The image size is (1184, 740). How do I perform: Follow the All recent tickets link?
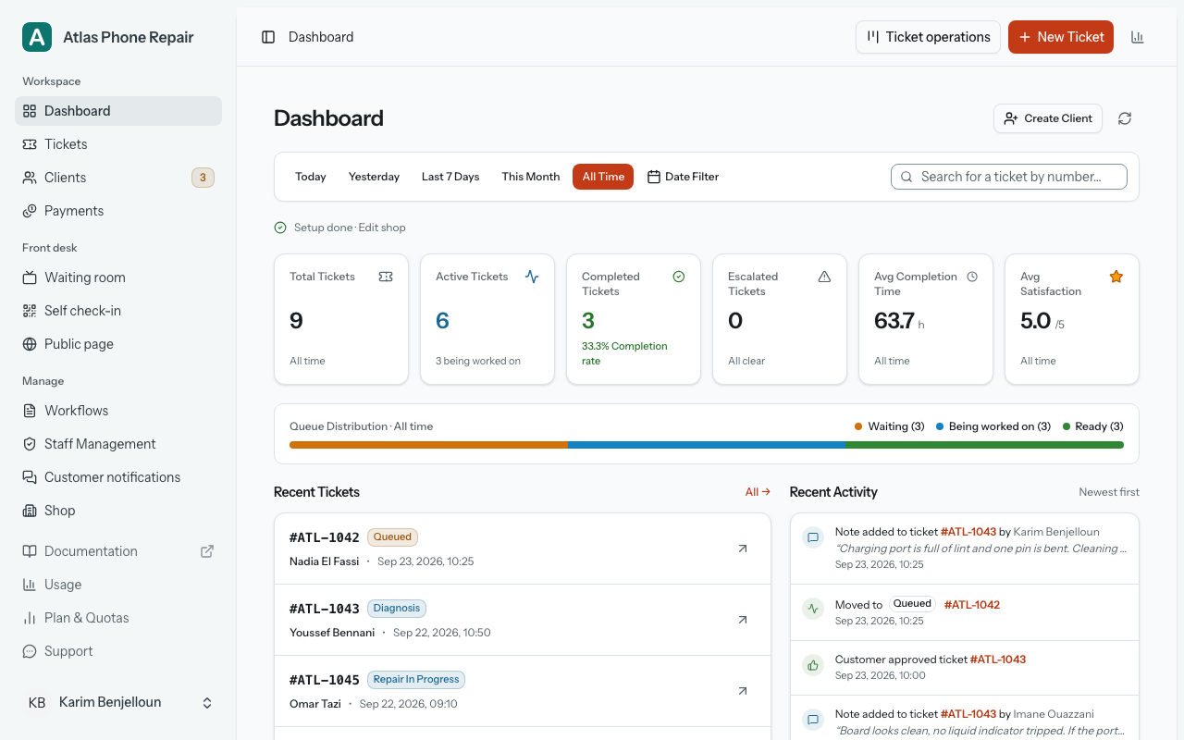pyautogui.click(x=758, y=492)
